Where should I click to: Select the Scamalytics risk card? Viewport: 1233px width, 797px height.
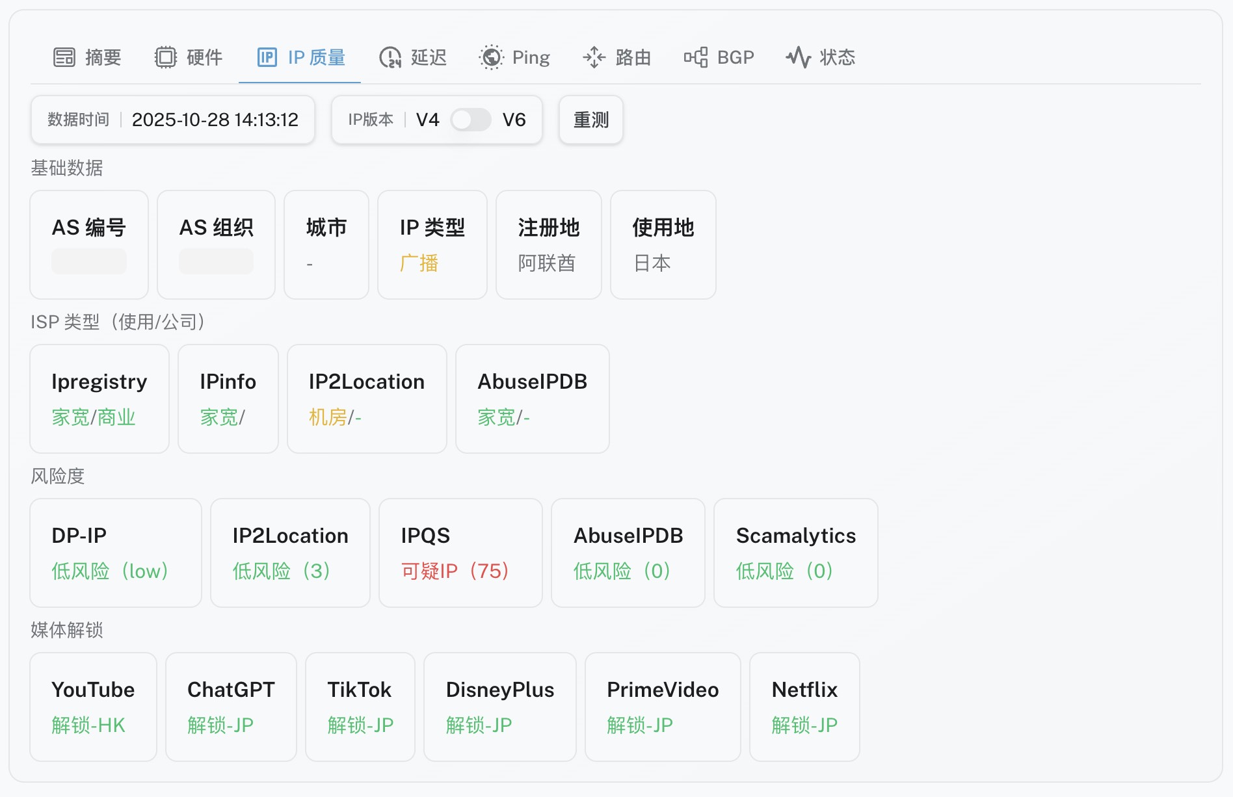point(795,553)
